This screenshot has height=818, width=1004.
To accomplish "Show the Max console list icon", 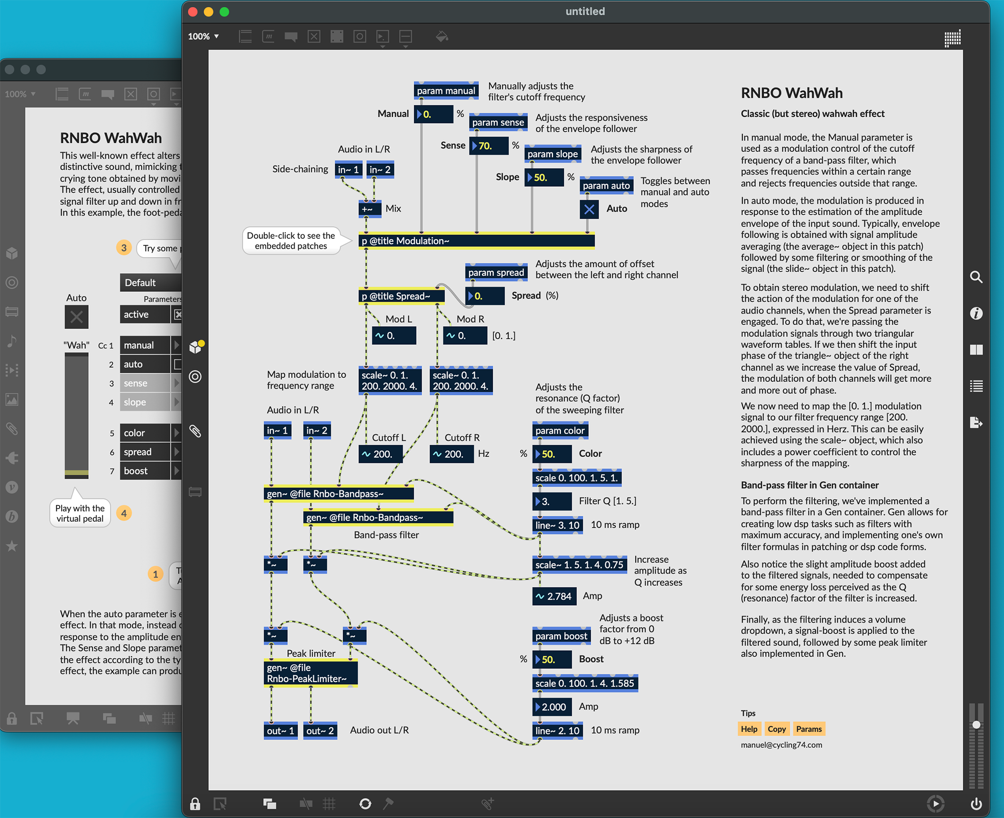I will [976, 386].
